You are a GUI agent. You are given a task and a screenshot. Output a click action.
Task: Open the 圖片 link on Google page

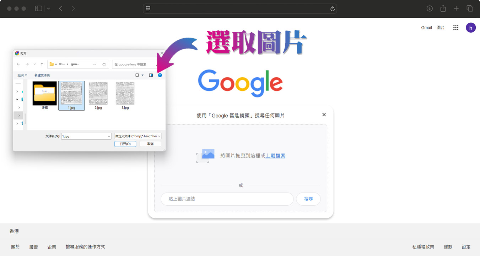point(441,28)
